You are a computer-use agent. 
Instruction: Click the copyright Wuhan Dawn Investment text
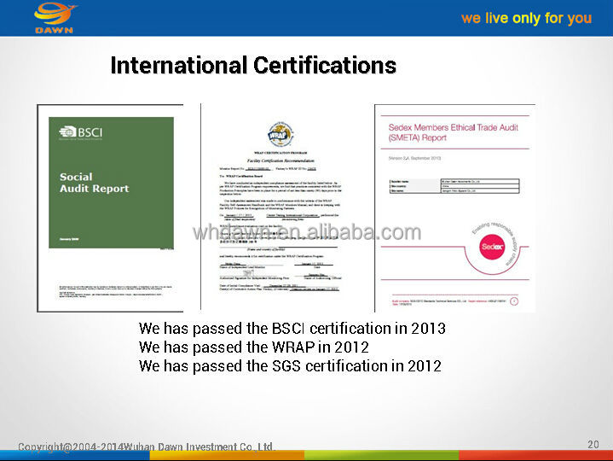[x=147, y=446]
